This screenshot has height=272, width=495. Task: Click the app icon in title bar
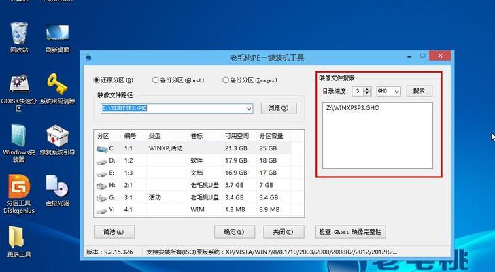(88, 58)
